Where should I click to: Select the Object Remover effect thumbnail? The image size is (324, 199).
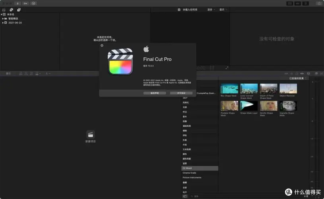coord(288,89)
